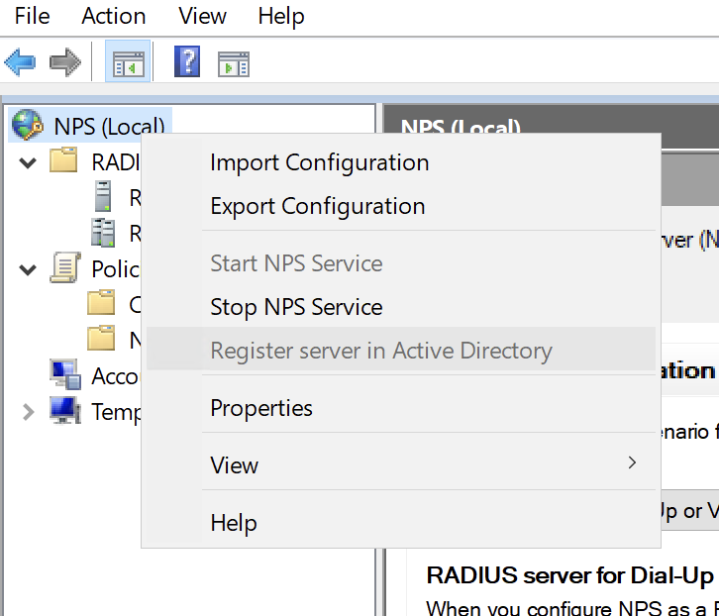Viewport: 719px width, 616px height.
Task: Select the single server icon under RADIUS
Action: pyautogui.click(x=103, y=196)
